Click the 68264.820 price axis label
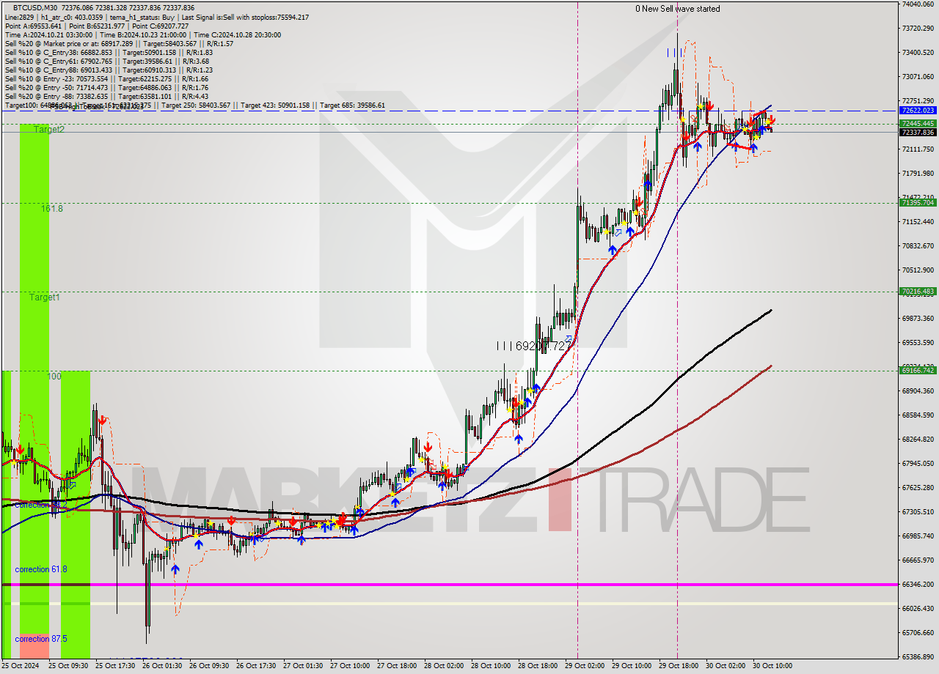The image size is (939, 674). [x=918, y=440]
